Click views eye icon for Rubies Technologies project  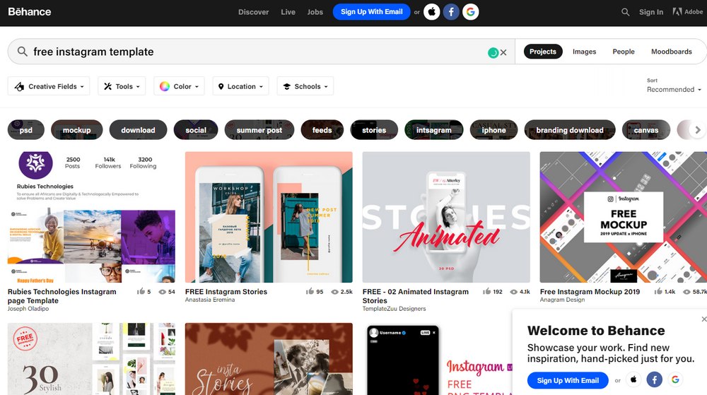point(163,292)
